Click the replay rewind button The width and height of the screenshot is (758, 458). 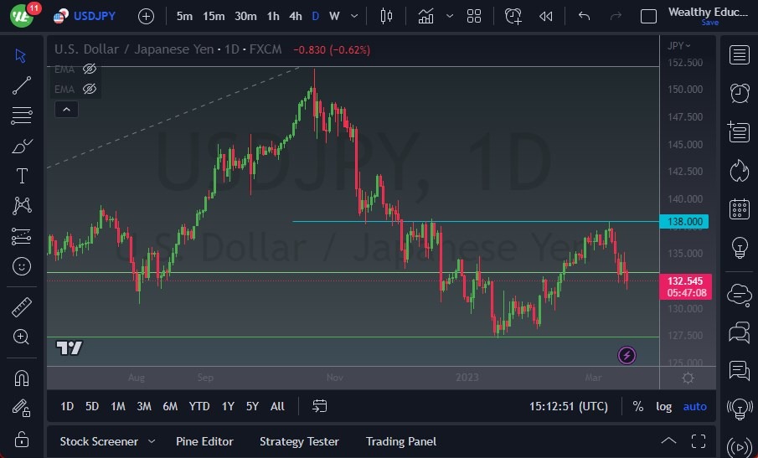click(546, 17)
